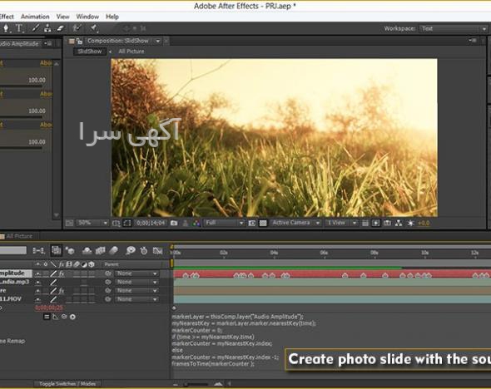
Task: Click the timeline zoom slider
Action: [197, 384]
